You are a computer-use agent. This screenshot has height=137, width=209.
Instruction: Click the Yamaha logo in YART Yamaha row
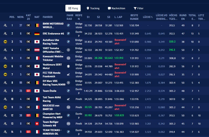click(x=68, y=50)
